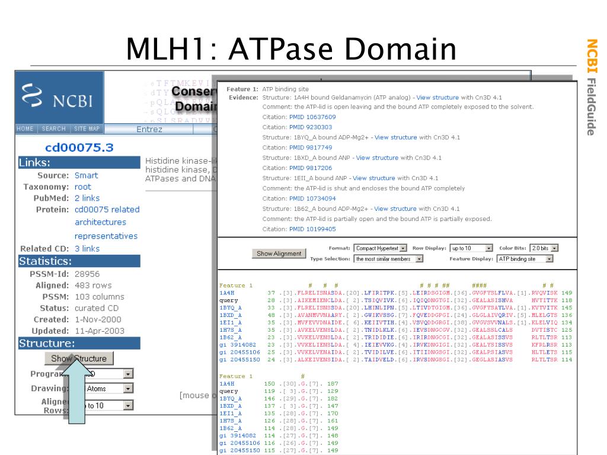The width and height of the screenshot is (607, 455).
Task: Click gi 20455106 in first alignment block
Action: [239, 352]
